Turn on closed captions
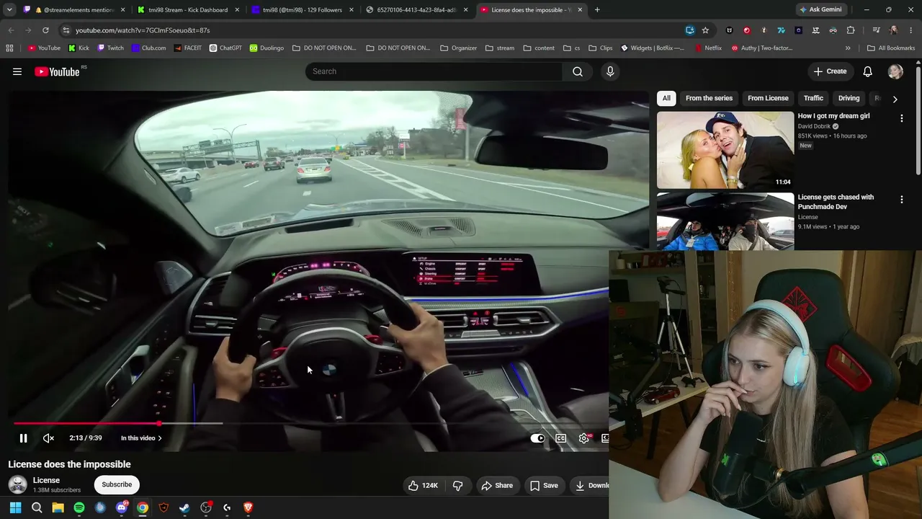 560,438
